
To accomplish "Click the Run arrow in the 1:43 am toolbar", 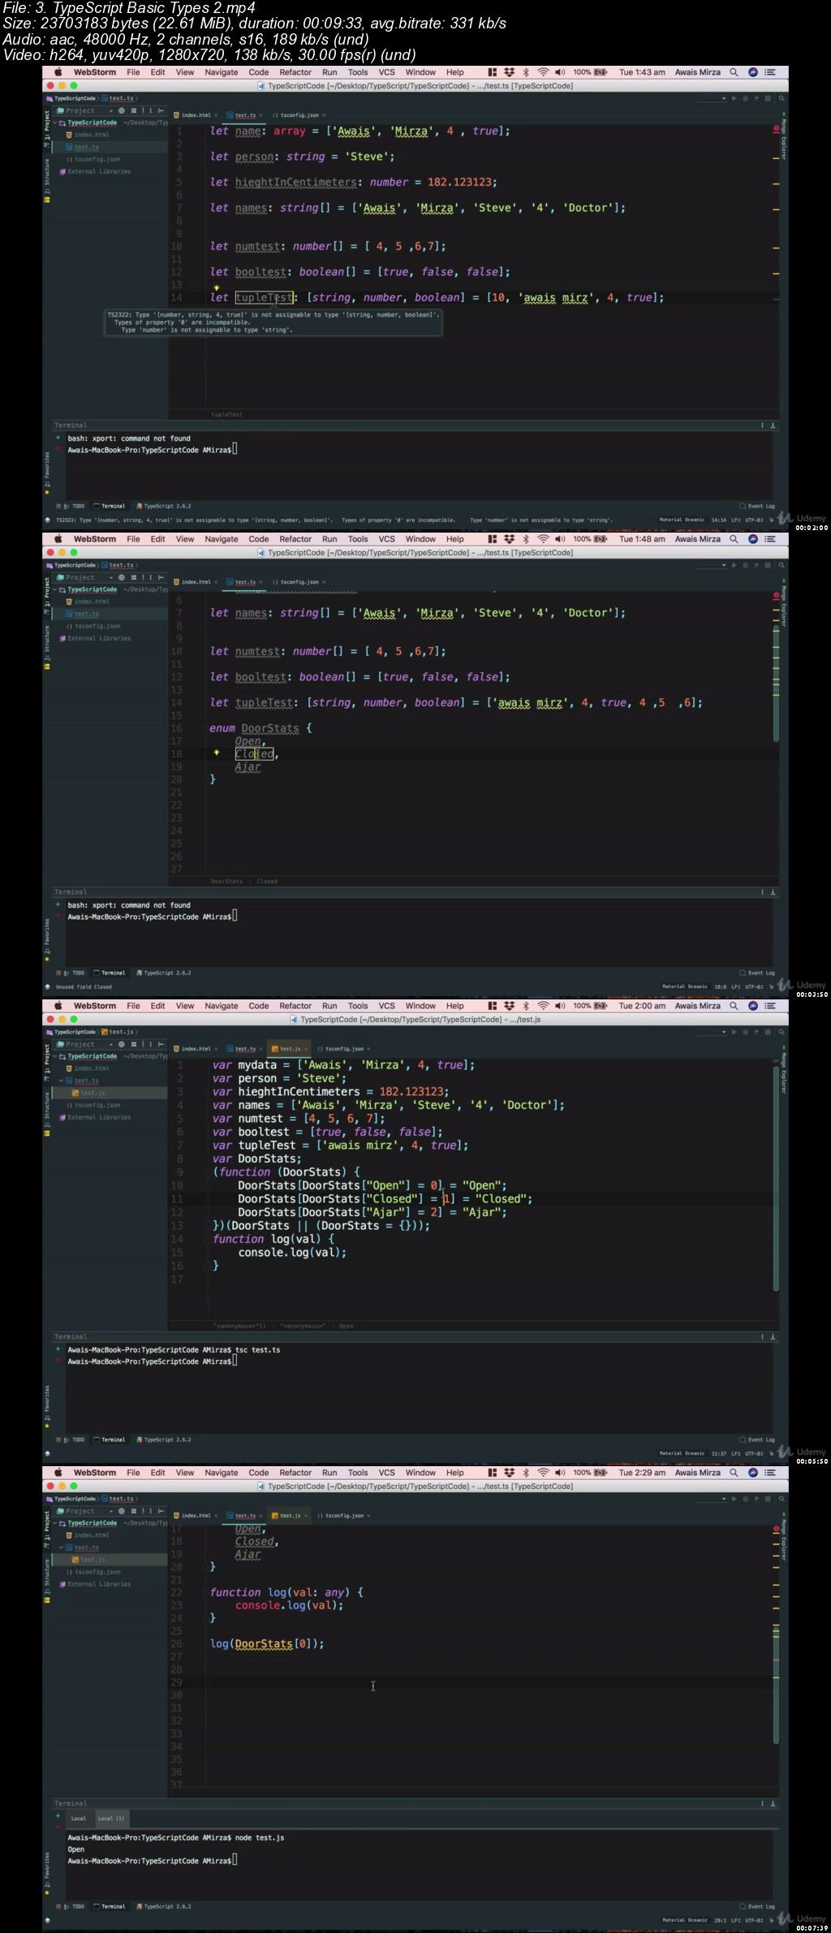I will [x=734, y=98].
